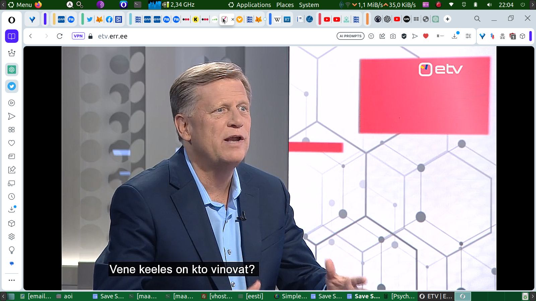This screenshot has width=536, height=301.
Task: Open the sidebar edit-note icon
Action: point(12,170)
